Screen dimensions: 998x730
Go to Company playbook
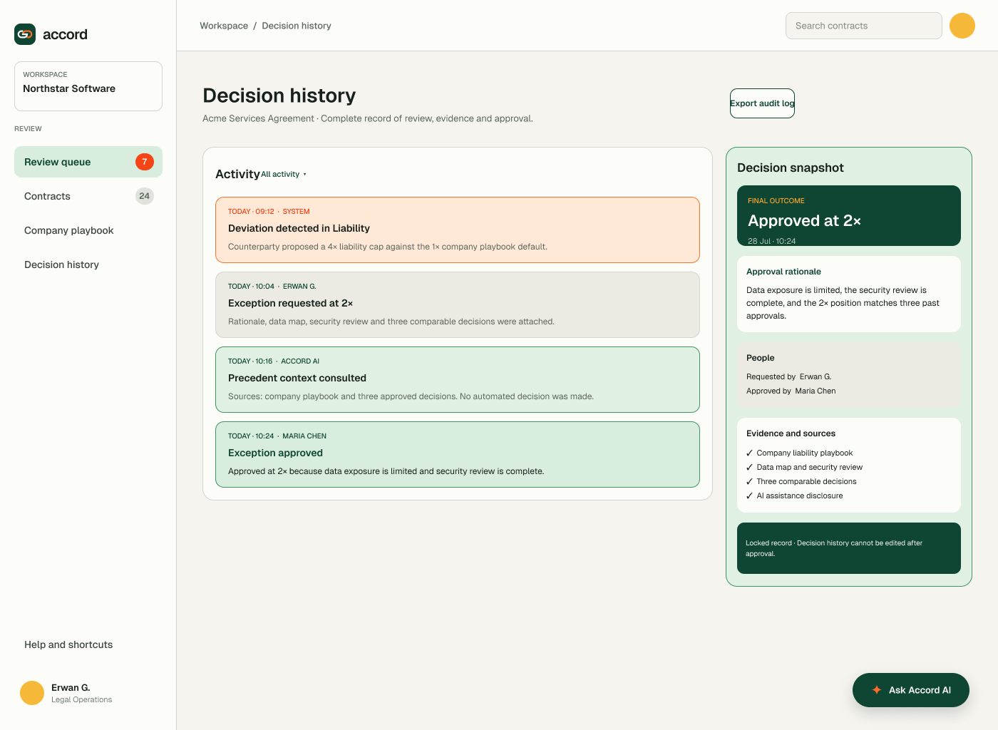pyautogui.click(x=88, y=230)
